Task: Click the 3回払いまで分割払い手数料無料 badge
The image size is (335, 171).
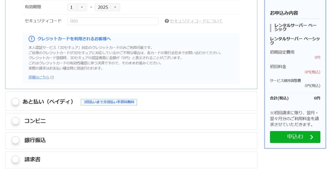Action: (x=109, y=102)
